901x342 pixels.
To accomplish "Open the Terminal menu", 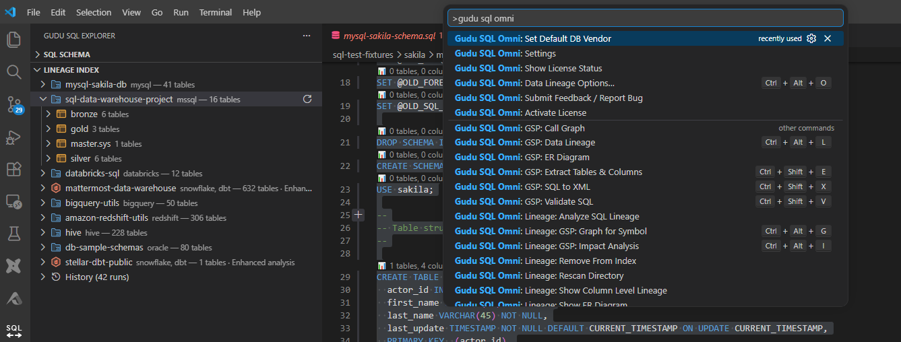I will pyautogui.click(x=216, y=12).
